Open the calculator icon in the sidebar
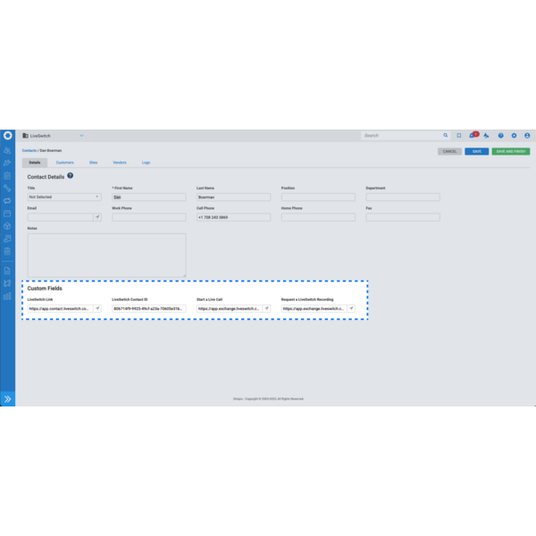The height and width of the screenshot is (536, 536). tap(7, 251)
